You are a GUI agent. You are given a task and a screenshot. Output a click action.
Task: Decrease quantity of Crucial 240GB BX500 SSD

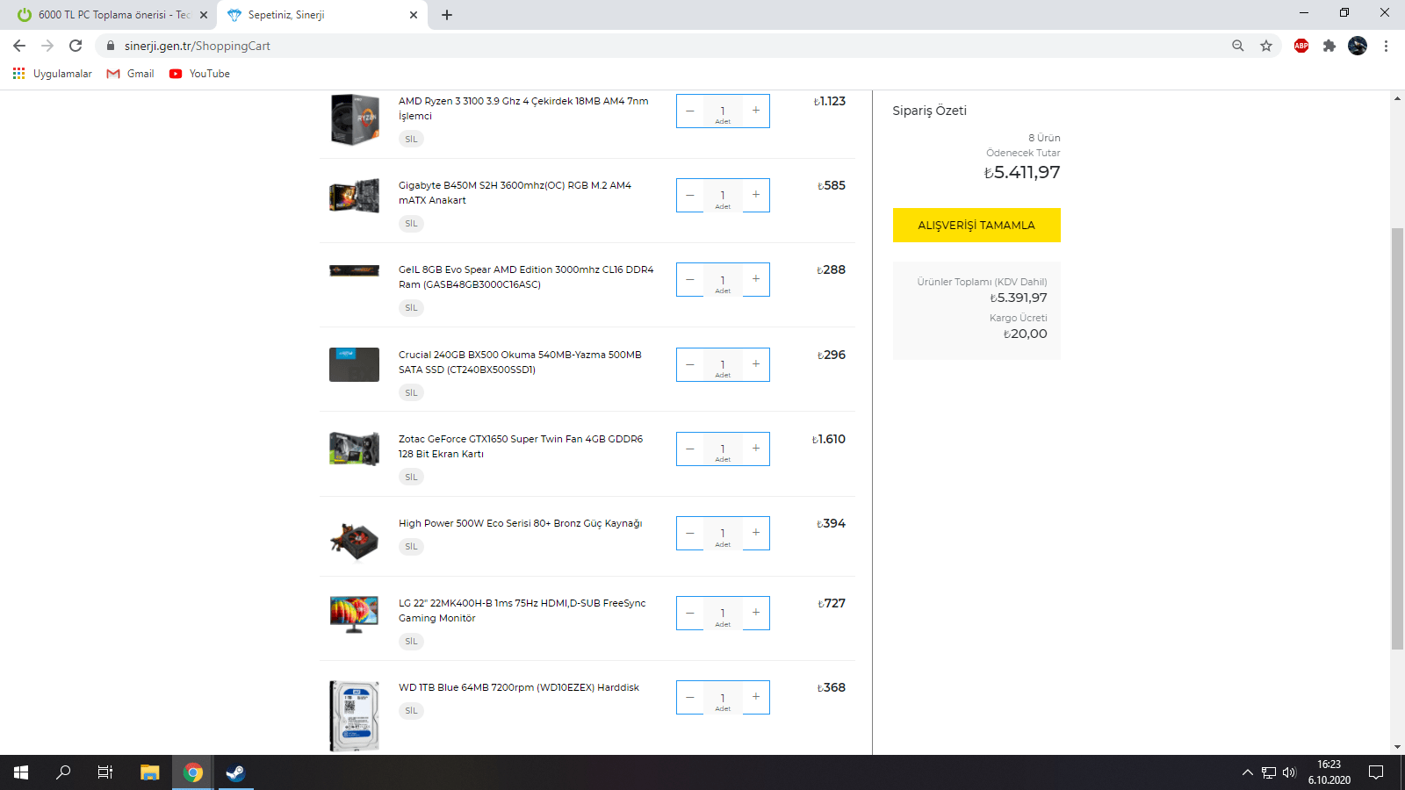point(690,364)
